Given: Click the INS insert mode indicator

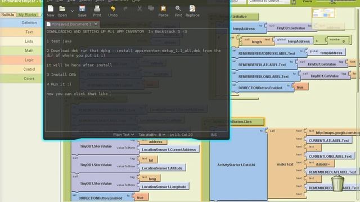Looking at the screenshot, I should [x=214, y=135].
